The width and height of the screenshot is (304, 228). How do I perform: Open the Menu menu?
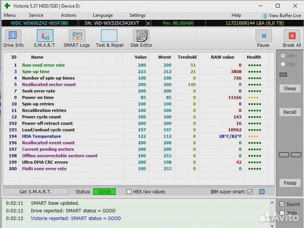(10, 15)
